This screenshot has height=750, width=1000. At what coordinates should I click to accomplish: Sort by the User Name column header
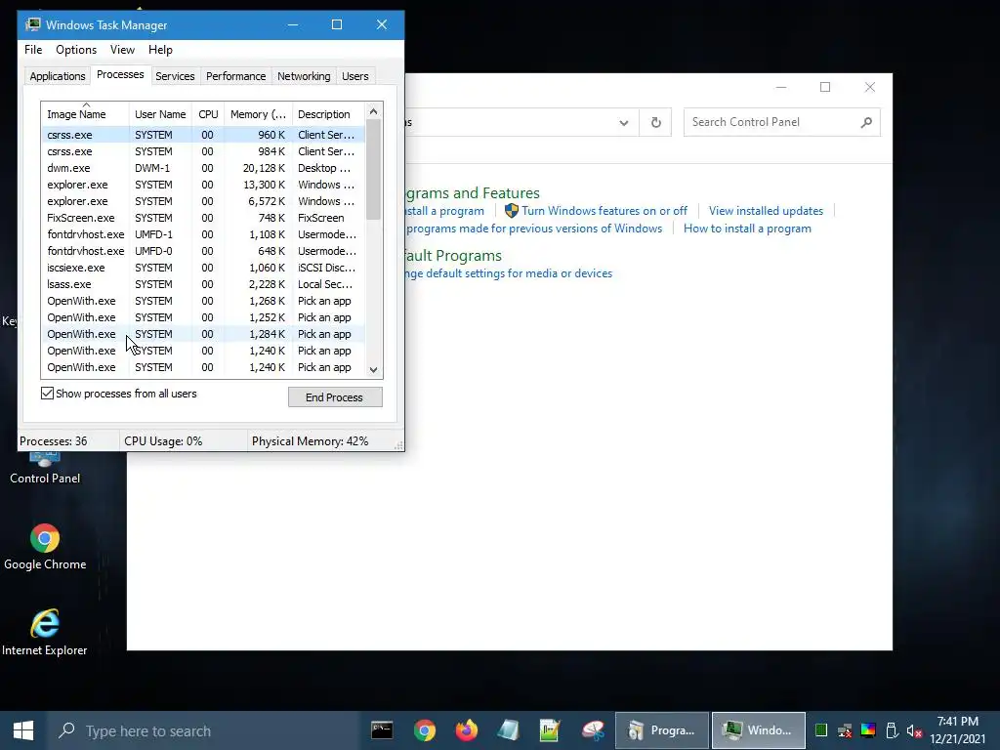point(160,114)
